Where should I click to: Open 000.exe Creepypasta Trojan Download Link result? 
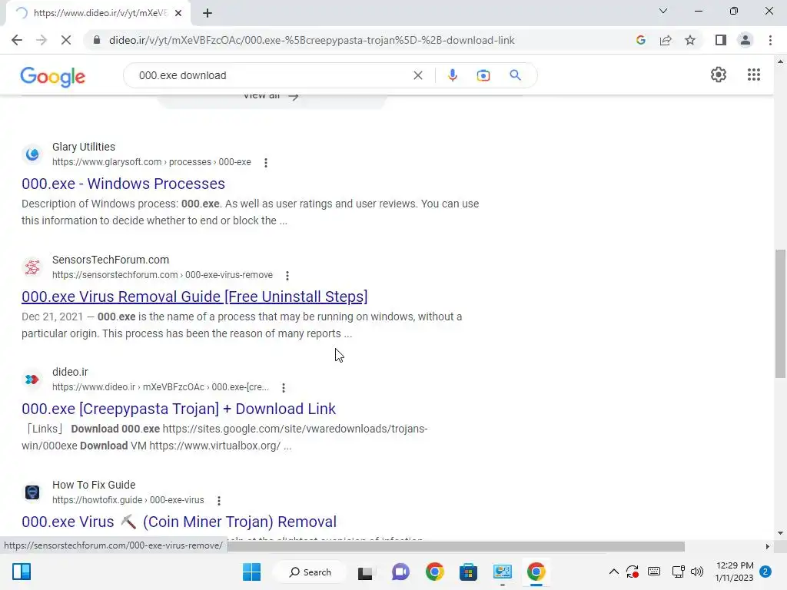click(178, 409)
